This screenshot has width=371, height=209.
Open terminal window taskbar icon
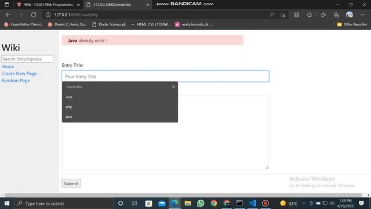239,203
